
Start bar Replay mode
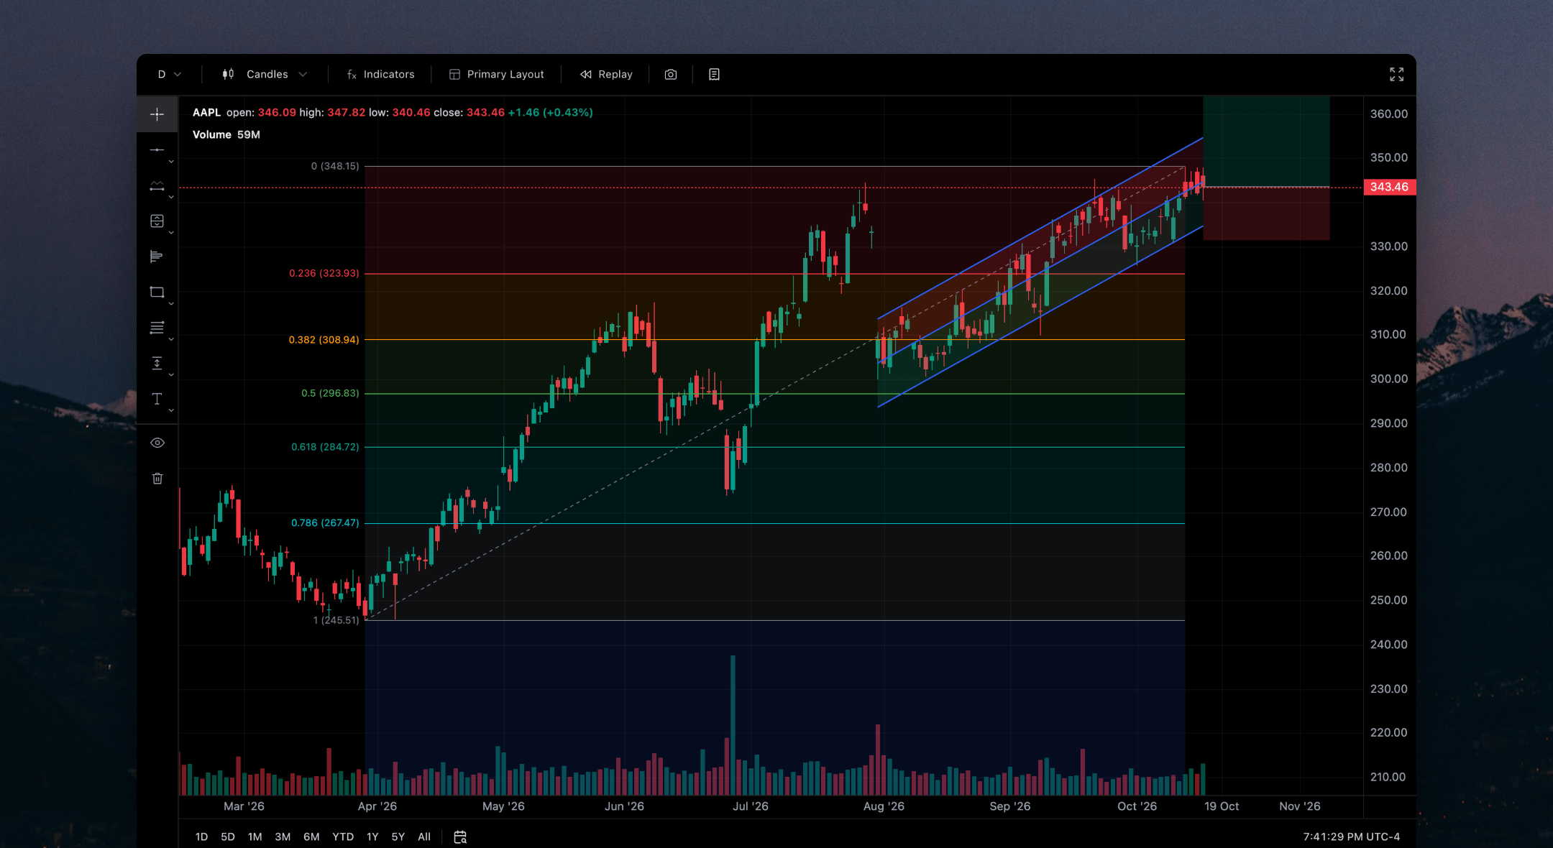[x=607, y=74]
